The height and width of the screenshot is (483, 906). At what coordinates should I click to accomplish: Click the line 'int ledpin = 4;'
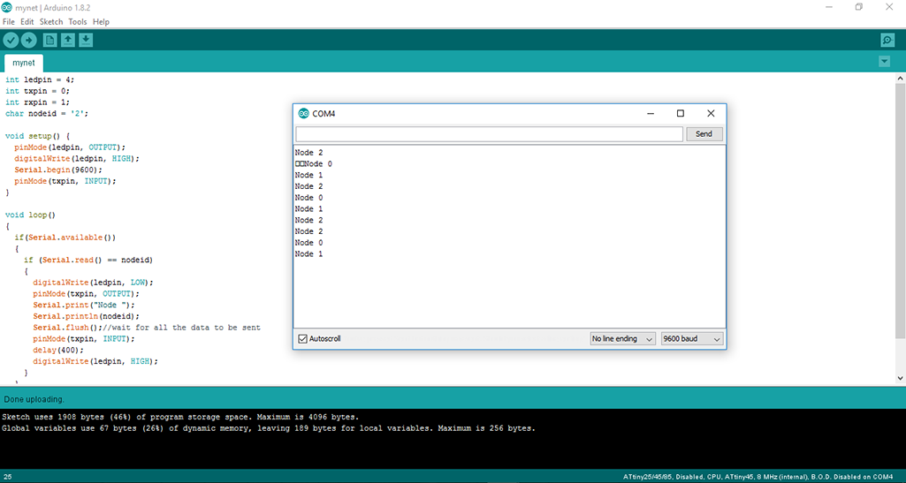[x=40, y=79]
